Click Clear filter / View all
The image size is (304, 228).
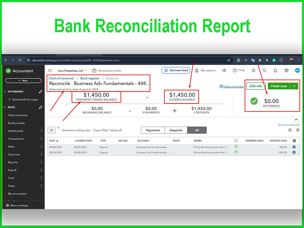tap(107, 130)
